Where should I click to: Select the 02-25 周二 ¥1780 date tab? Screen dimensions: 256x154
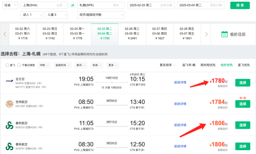tap(105, 34)
